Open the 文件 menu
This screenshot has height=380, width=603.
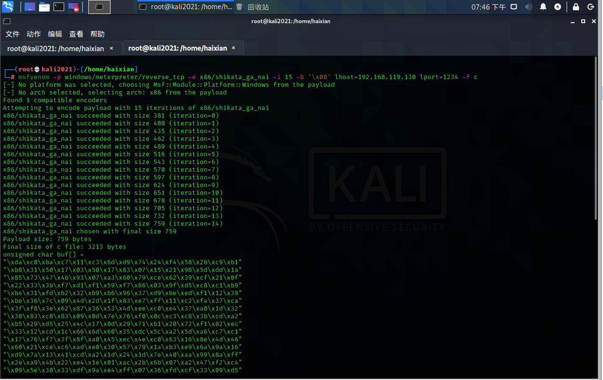pyautogui.click(x=13, y=34)
